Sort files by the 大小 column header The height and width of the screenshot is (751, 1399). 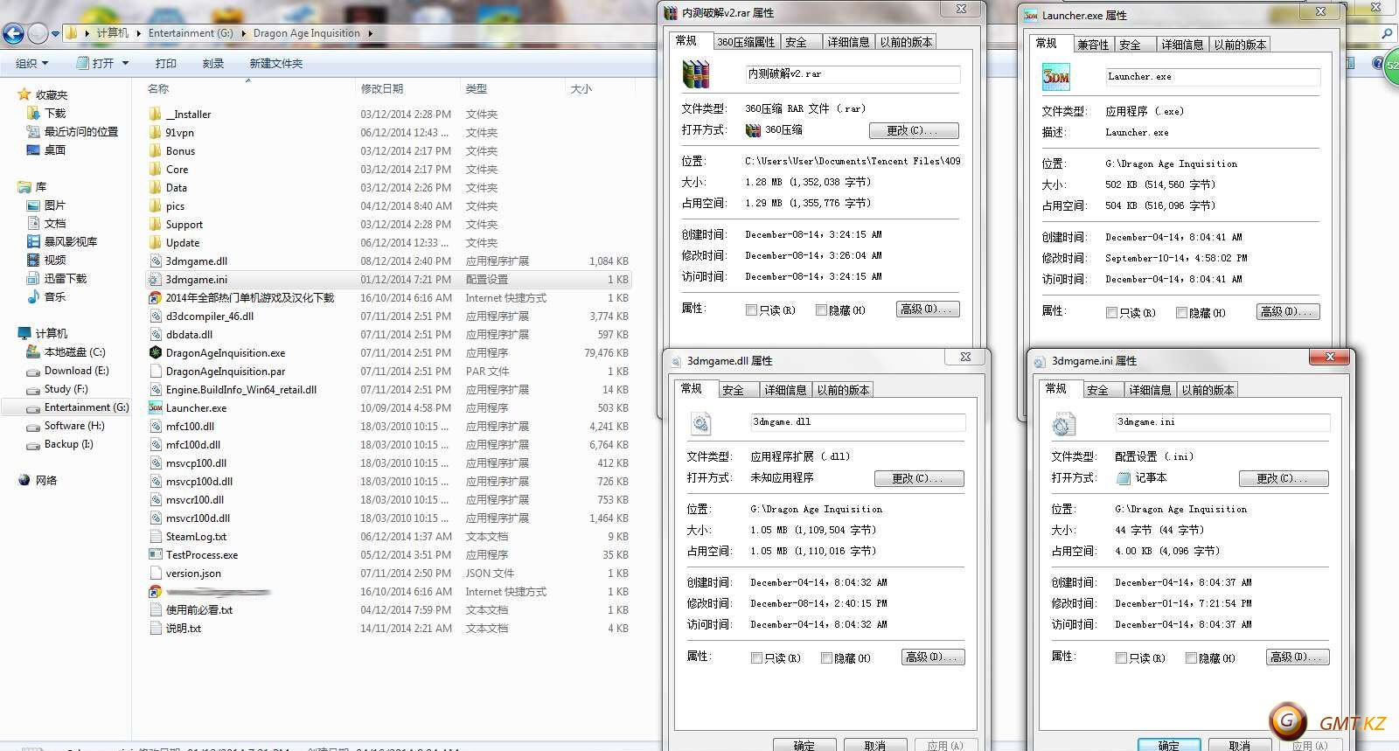pyautogui.click(x=598, y=89)
